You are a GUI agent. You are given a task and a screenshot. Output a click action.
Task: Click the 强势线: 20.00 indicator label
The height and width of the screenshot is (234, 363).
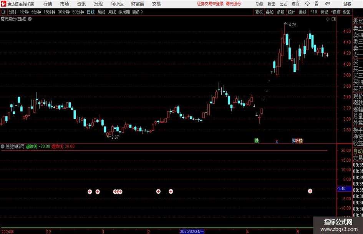click(x=63, y=146)
